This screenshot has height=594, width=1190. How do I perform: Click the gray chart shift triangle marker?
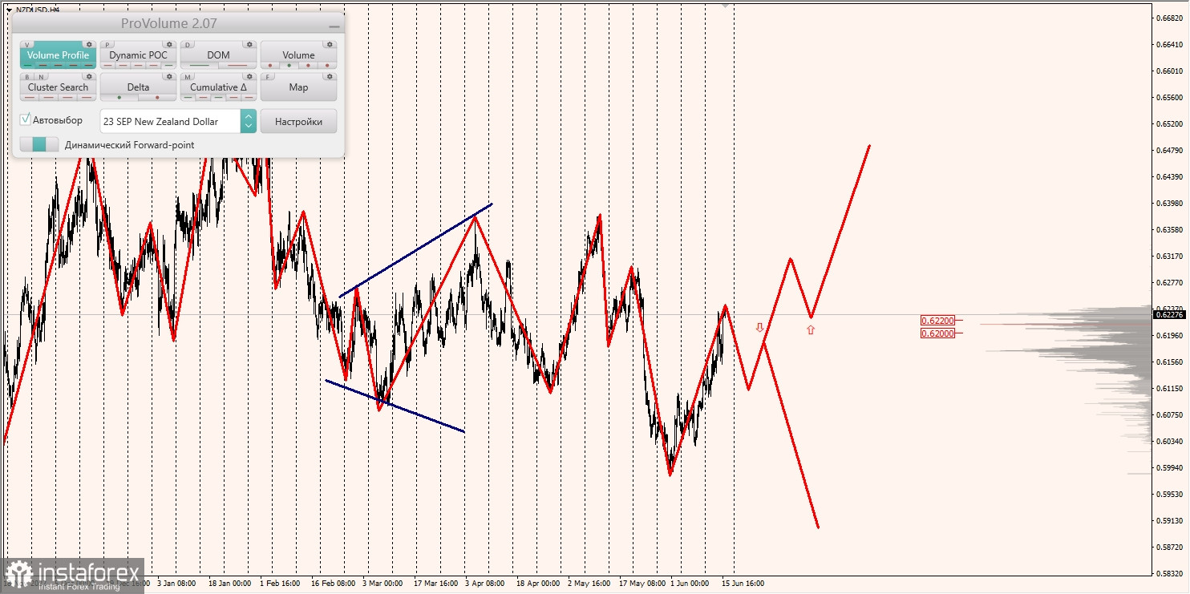point(726,5)
